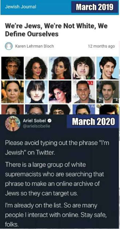
Task: Open the curly-haired woman photo in top row
Action: [x=36, y=68]
